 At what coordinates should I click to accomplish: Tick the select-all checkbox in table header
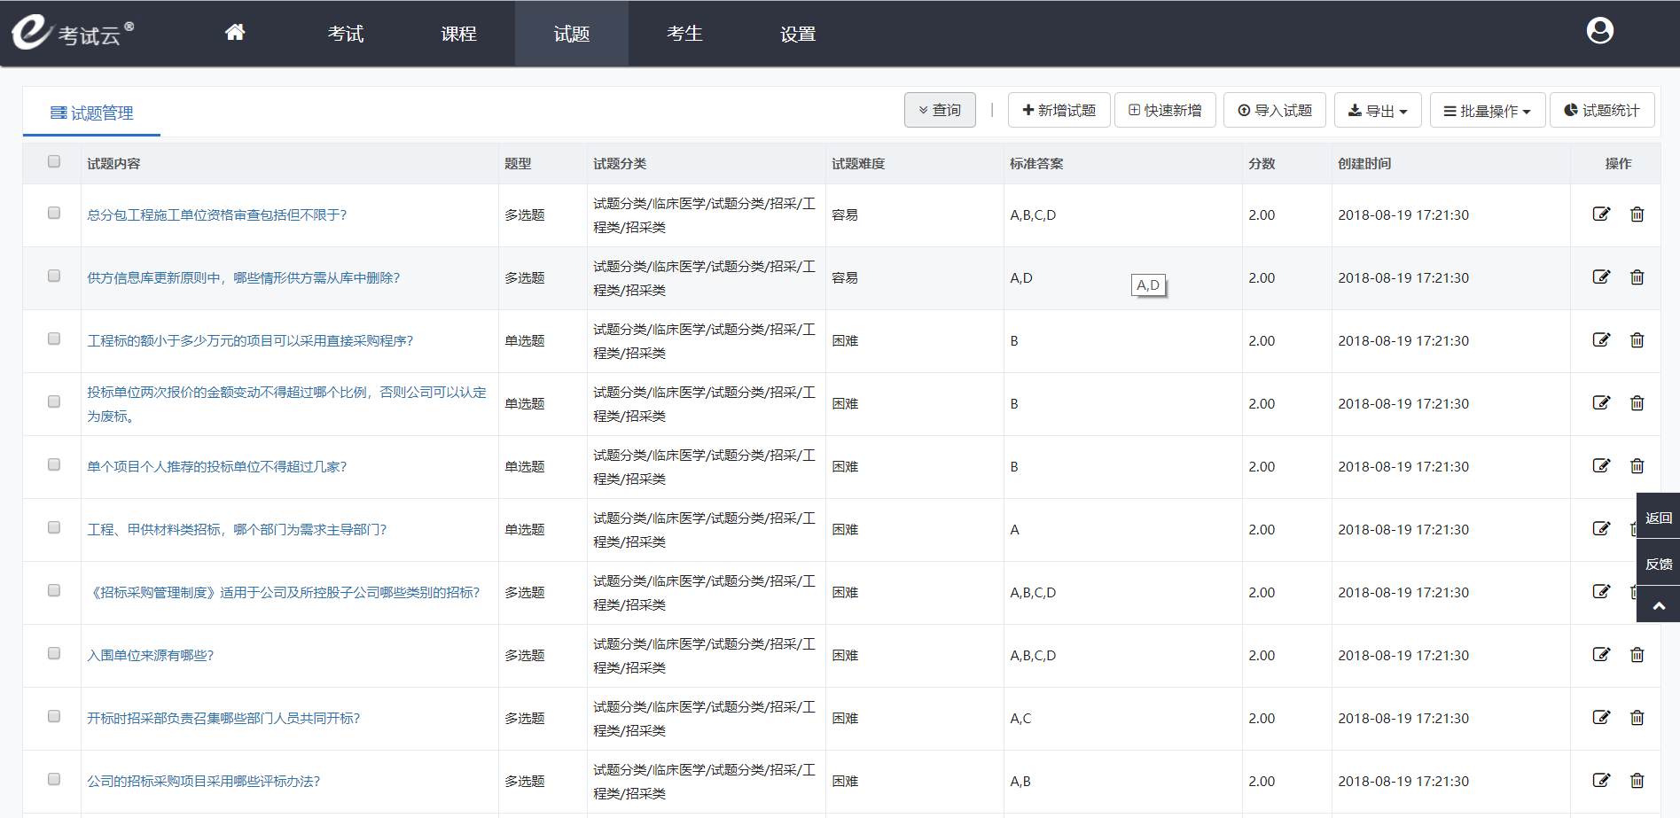tap(54, 161)
